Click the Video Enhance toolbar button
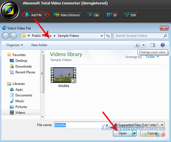The height and width of the screenshot is (142, 171). 67,15
